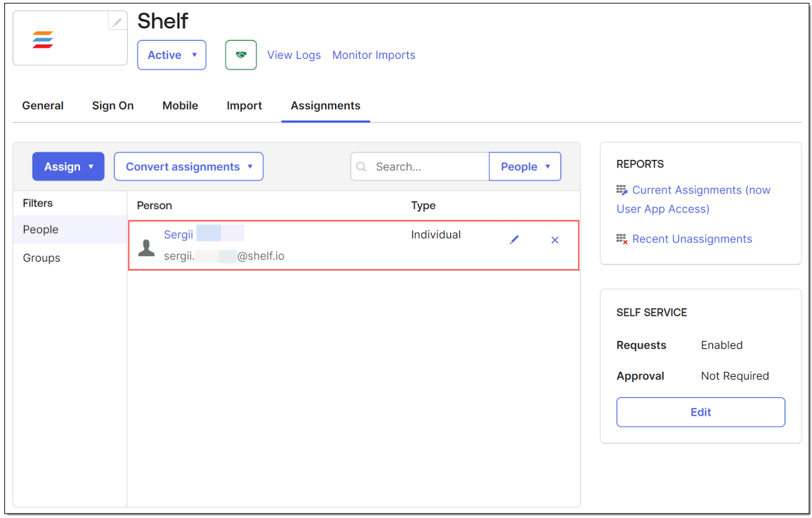Click the search magnifier icon
Viewport: 812px width, 518px height.
coord(362,166)
